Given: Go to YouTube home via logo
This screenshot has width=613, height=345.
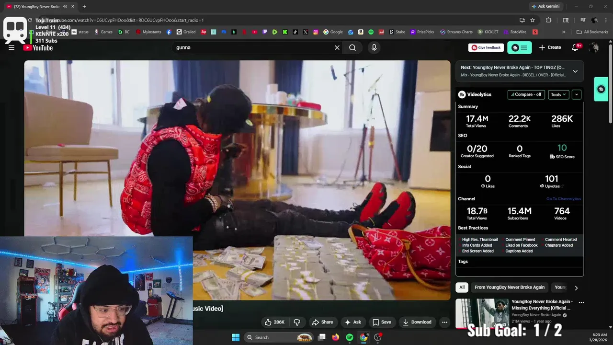Looking at the screenshot, I should [x=38, y=47].
